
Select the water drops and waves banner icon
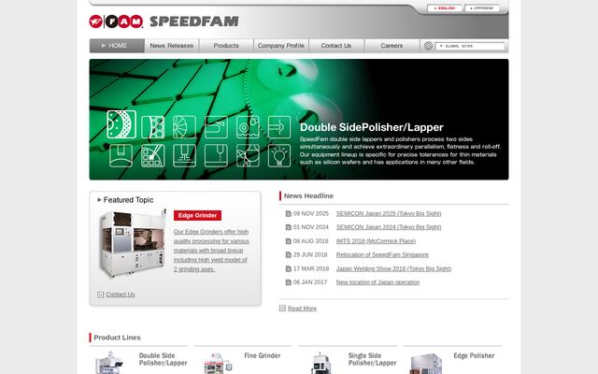[248, 127]
